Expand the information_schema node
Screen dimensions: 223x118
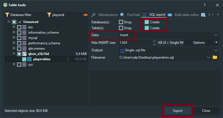(14, 32)
